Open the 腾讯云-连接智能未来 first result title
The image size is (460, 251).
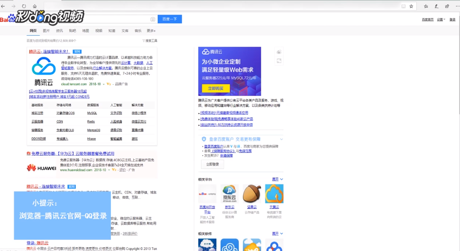[49, 51]
